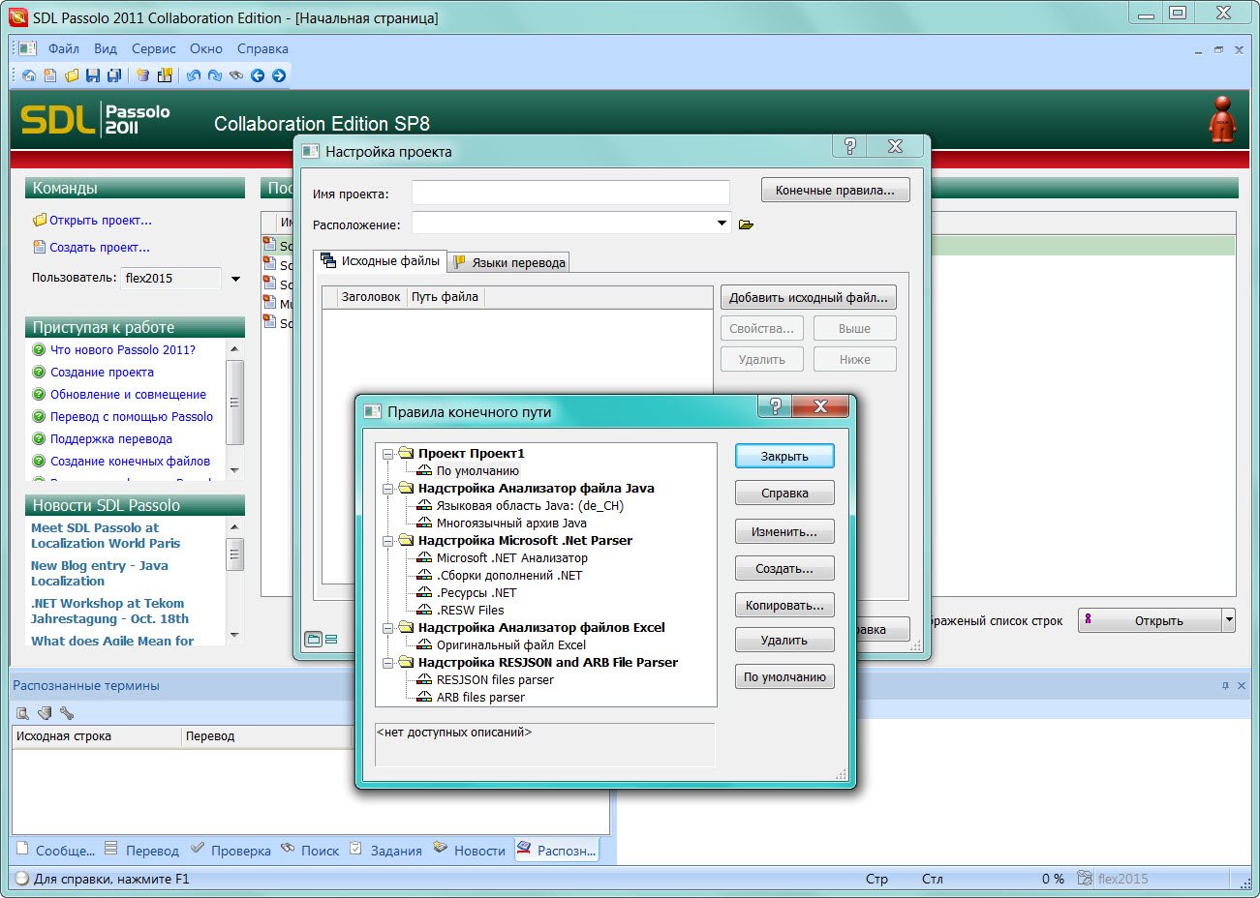Open the Справка menu
Screen dimensions: 1260x898
[x=262, y=48]
